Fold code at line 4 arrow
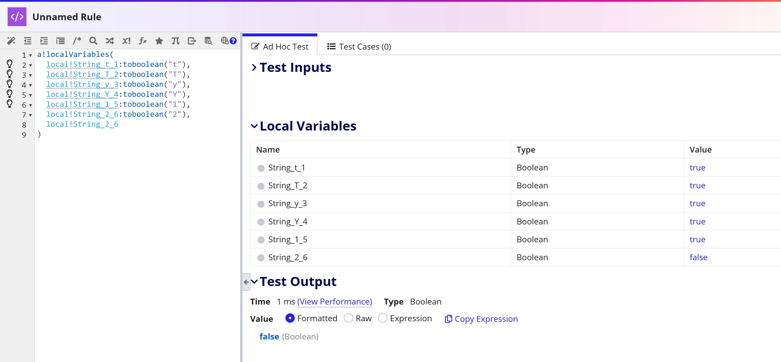The image size is (781, 362). [x=30, y=85]
